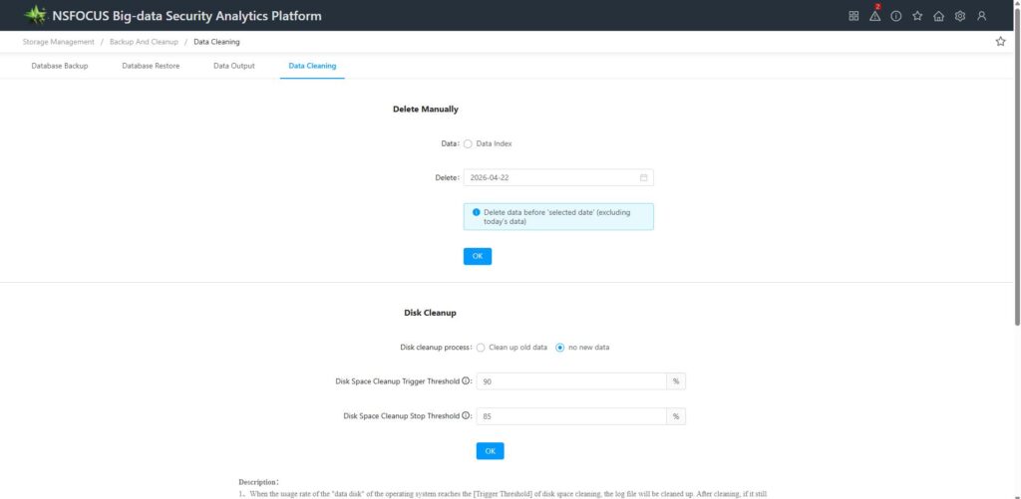View alerts via warning triangle icon

coord(874,16)
